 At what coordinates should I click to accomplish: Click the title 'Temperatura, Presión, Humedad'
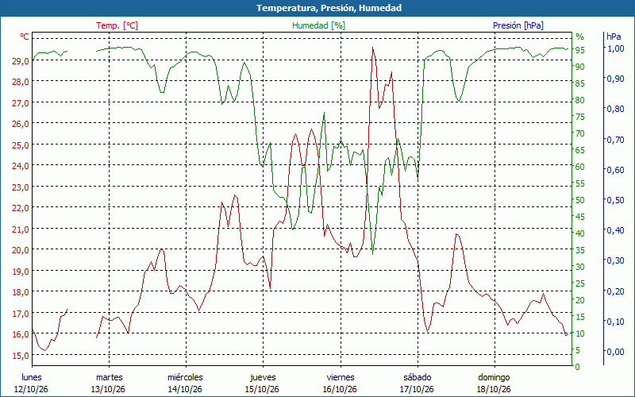click(329, 8)
